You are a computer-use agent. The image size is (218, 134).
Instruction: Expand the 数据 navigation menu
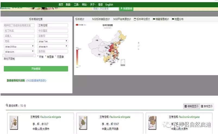point(68,5)
